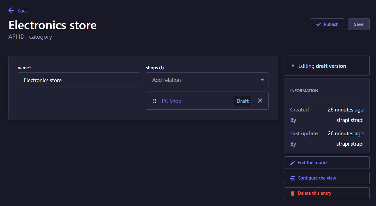Click the Editing draft version status text
376x206 pixels.
tap(322, 66)
